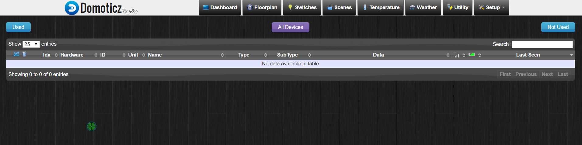The width and height of the screenshot is (582, 145).
Task: Sort table by Last Seen column
Action: pyautogui.click(x=528, y=55)
